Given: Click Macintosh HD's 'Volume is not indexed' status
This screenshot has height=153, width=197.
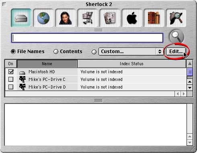Looking at the screenshot, I should pyautogui.click(x=101, y=72).
